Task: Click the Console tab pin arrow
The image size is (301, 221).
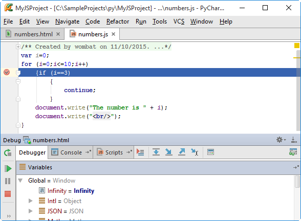Action: pyautogui.click(x=88, y=152)
